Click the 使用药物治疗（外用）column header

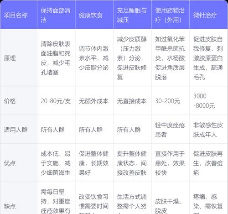coord(170,15)
